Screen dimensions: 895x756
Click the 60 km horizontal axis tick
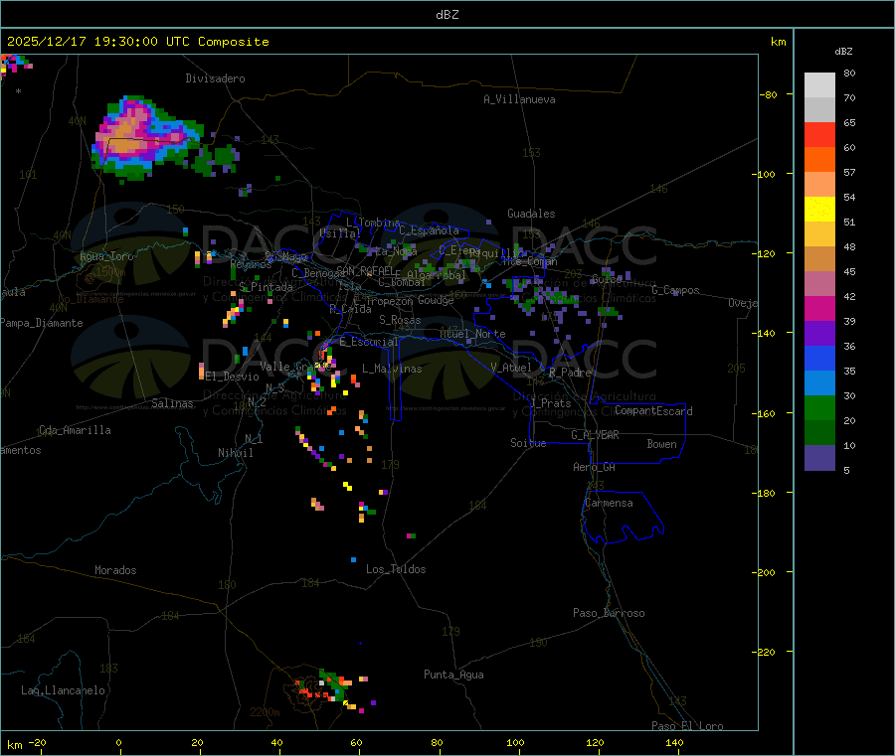356,743
